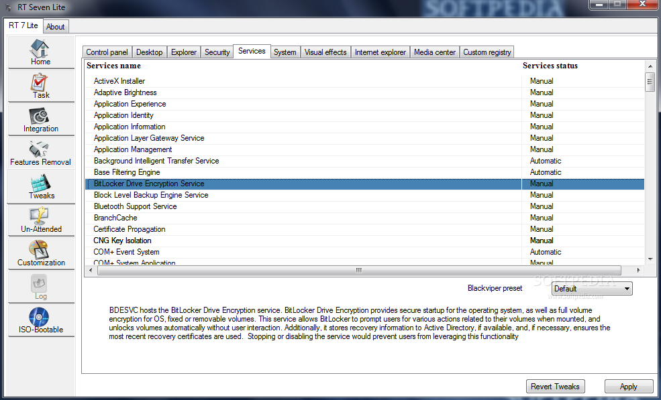Click the app icon in the title bar
The image size is (661, 400).
point(8,7)
